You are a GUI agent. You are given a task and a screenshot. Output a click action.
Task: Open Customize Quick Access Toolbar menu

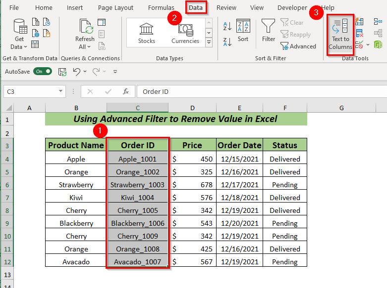point(115,72)
